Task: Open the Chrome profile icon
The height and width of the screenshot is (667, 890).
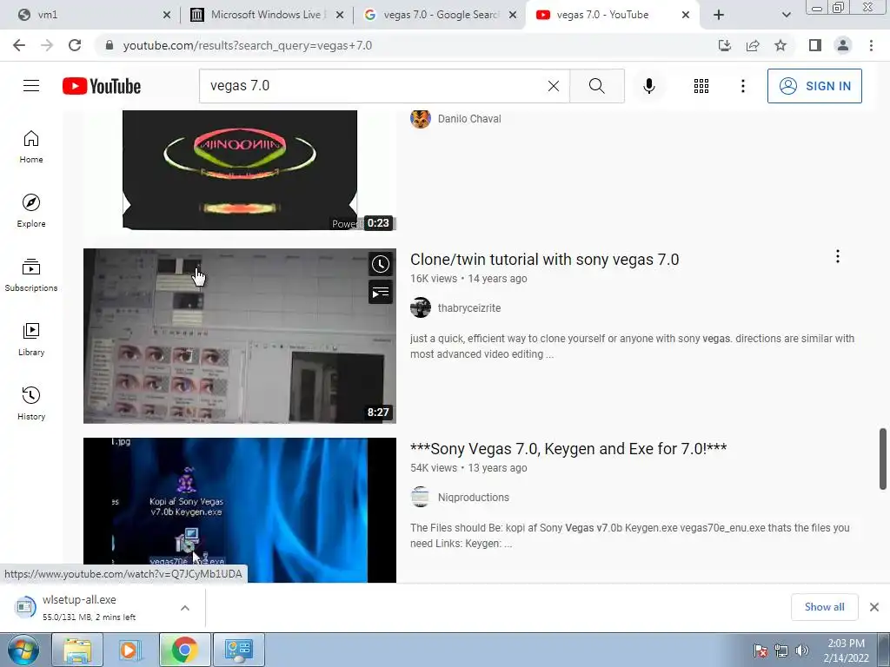Action: [843, 45]
